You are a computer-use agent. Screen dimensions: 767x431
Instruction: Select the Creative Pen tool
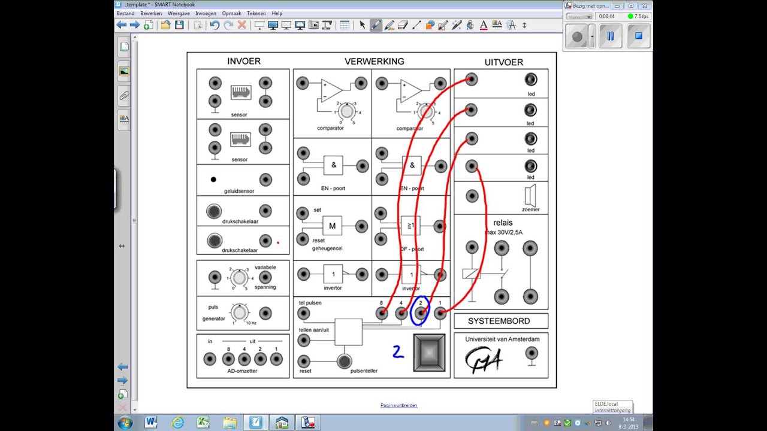tap(389, 25)
